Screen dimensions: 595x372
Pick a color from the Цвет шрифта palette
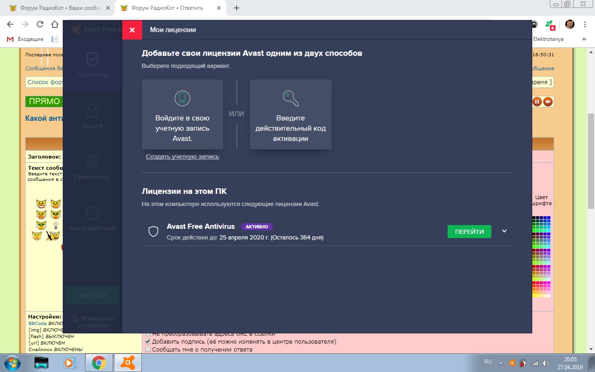[542, 256]
